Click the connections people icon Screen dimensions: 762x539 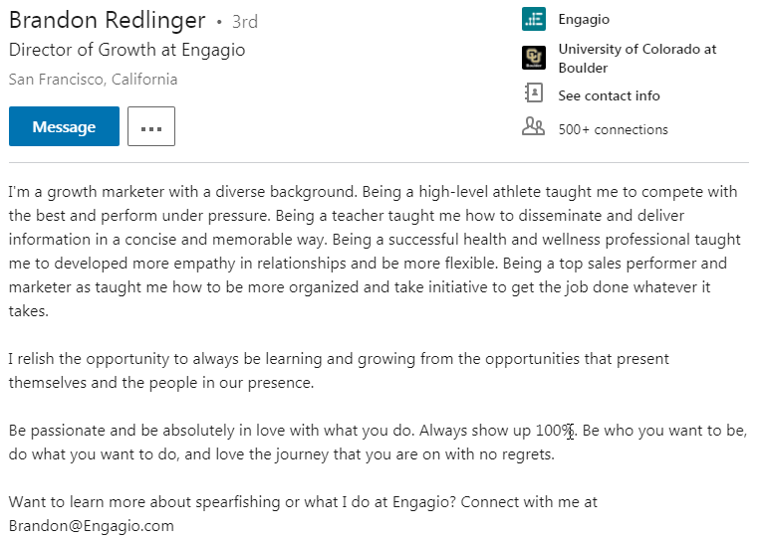(x=534, y=127)
